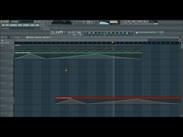Screen dimensions: 183x137
Task: Toggle mute switch on Track 2
Action: point(13,58)
